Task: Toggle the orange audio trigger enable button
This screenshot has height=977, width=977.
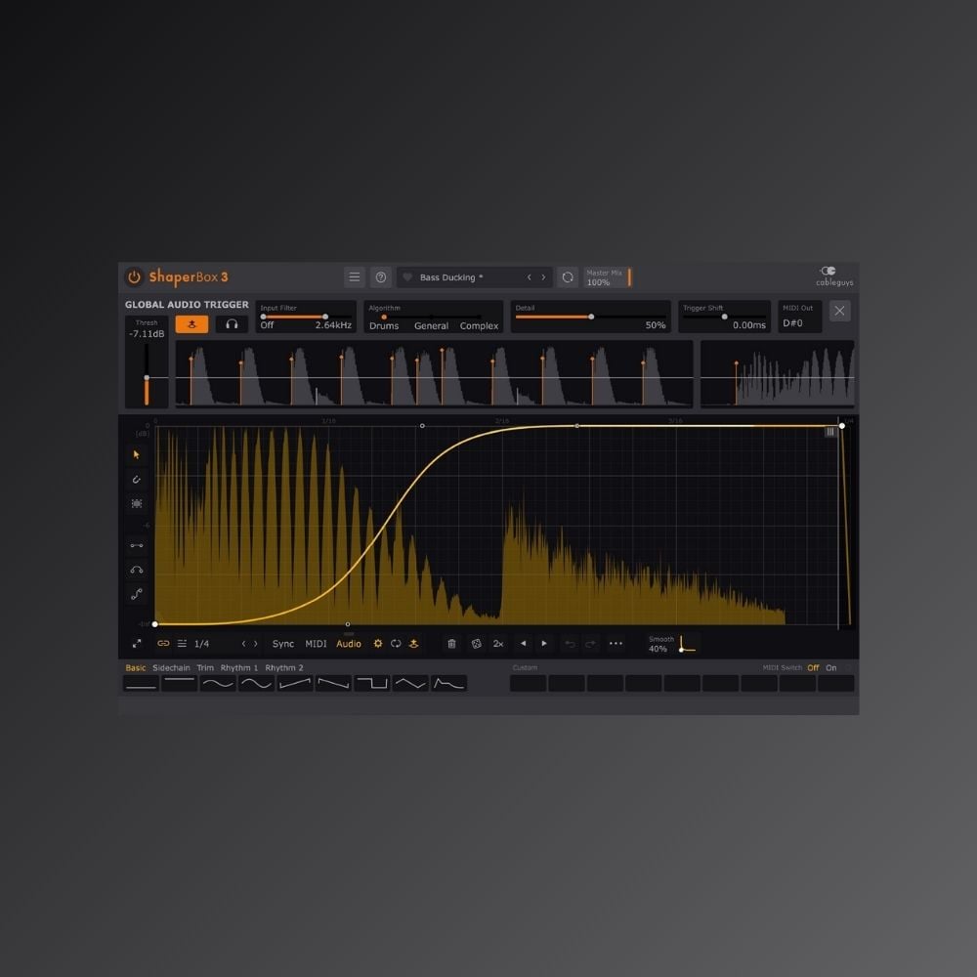Action: point(191,324)
